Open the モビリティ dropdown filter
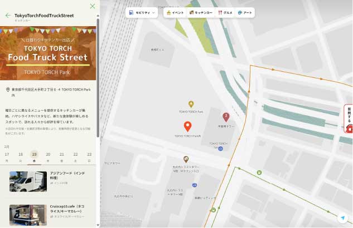Viewport: 353px width, 228px height. point(142,13)
